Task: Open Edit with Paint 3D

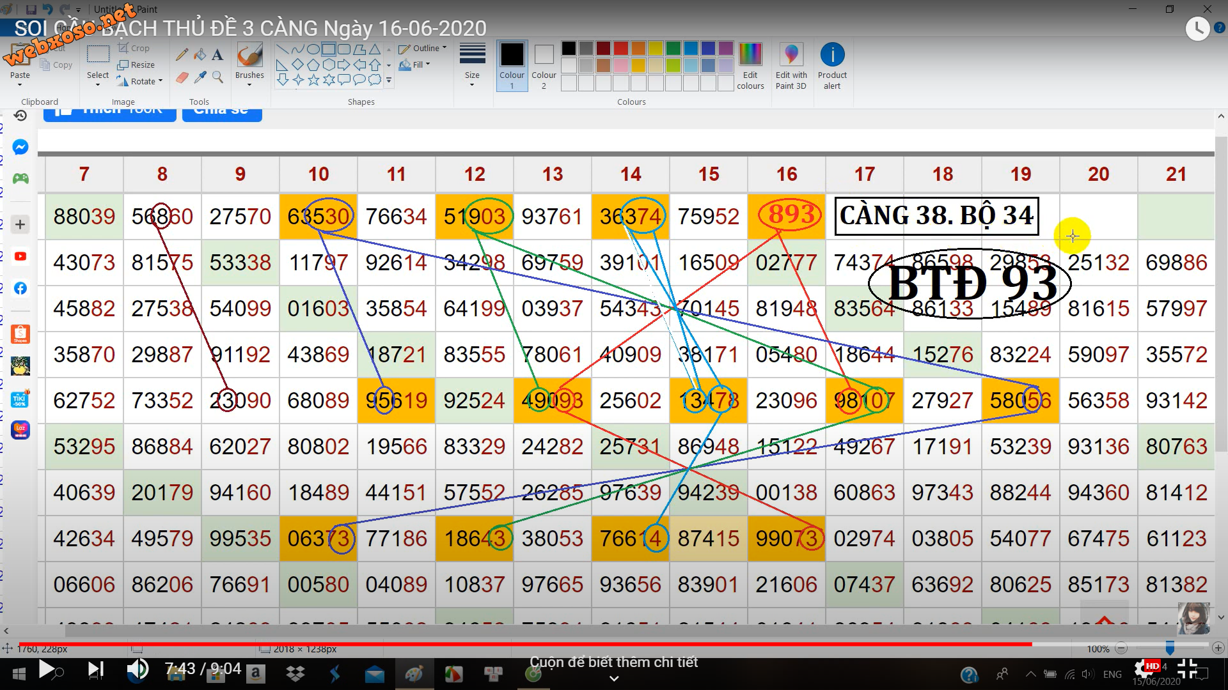Action: pos(791,66)
